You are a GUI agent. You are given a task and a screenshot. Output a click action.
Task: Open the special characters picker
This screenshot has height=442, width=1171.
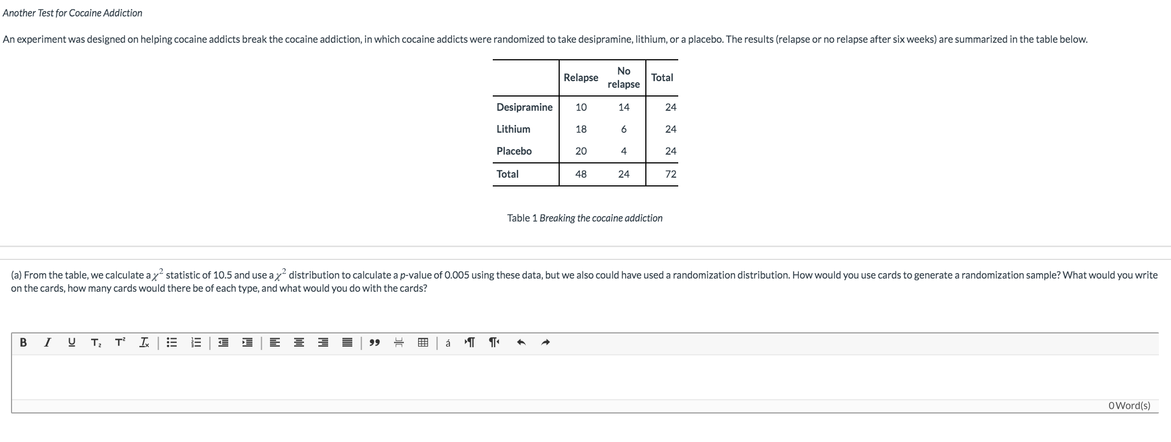448,343
